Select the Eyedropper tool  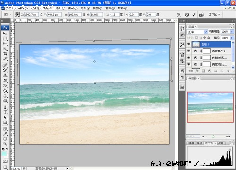pyautogui.click(x=5, y=134)
